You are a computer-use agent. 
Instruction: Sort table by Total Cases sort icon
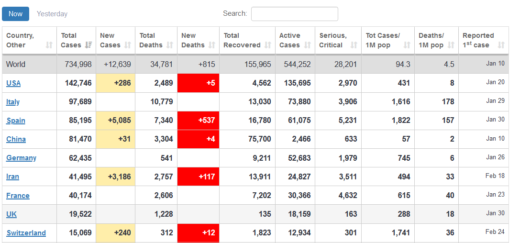[x=88, y=45]
